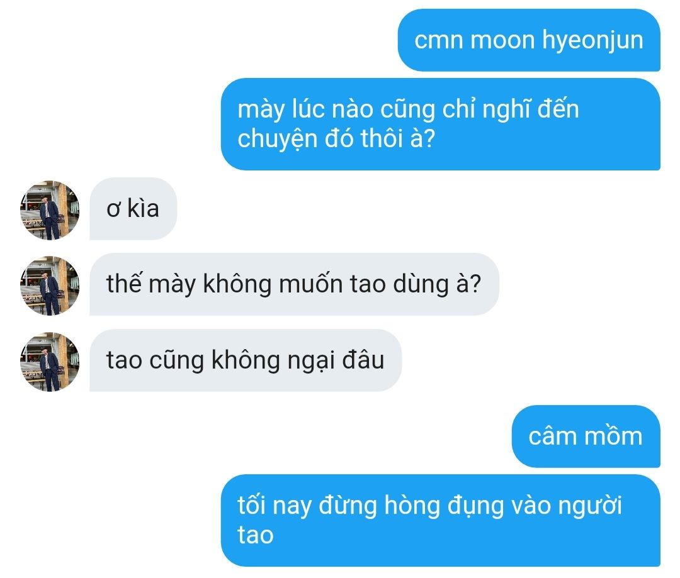Tap the "ơ kìa" received message
Viewport: 680px width, 578px height.
tap(133, 208)
